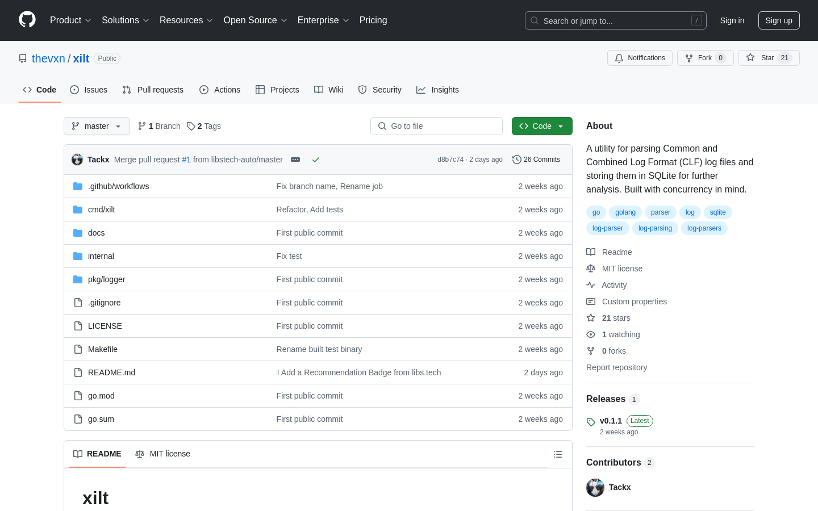Open the .github/workflows folder icon
This screenshot has width=818, height=511.
78,186
